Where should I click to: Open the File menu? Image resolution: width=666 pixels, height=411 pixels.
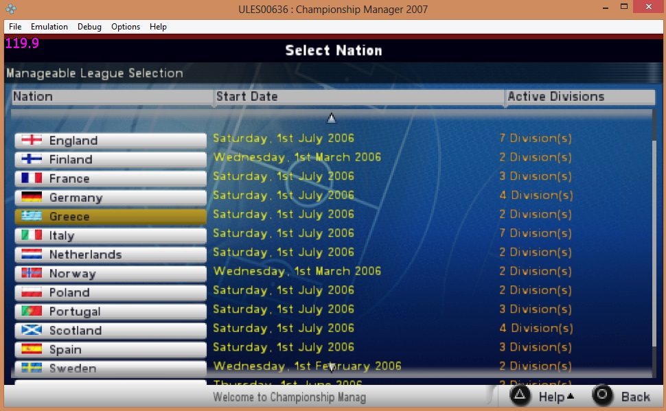point(15,27)
